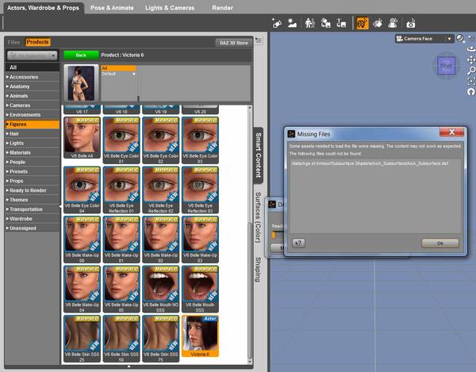Expand the Cameras category
Screen dimensions: 476x372
[33, 105]
